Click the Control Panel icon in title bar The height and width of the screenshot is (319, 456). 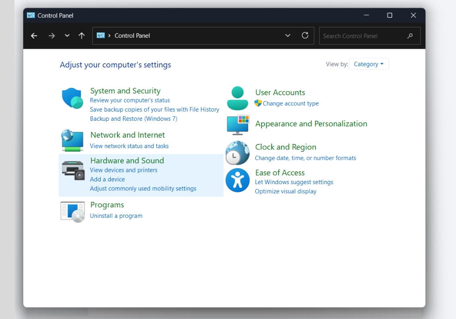(31, 15)
